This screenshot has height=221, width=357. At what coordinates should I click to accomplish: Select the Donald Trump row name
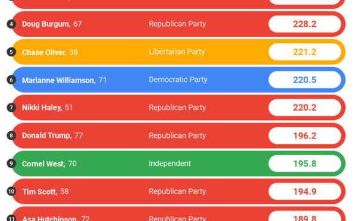tap(46, 135)
